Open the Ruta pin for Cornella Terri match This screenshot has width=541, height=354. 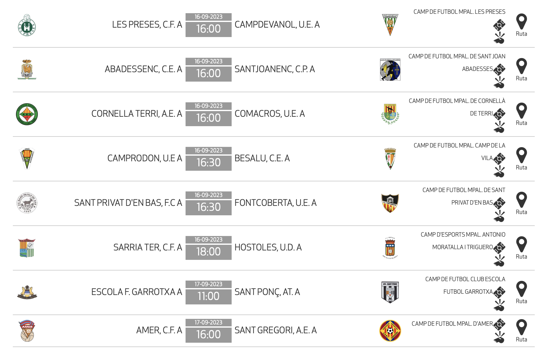[x=521, y=111]
